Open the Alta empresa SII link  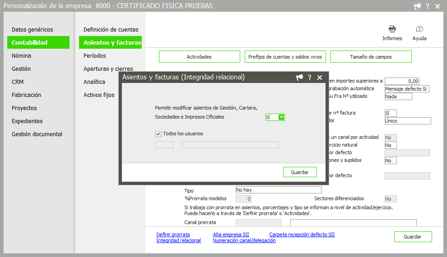231,234
